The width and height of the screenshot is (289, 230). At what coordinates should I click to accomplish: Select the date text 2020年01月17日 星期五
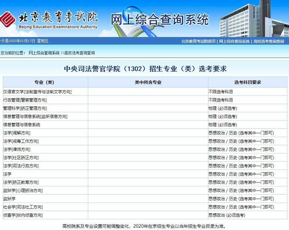tap(28, 41)
